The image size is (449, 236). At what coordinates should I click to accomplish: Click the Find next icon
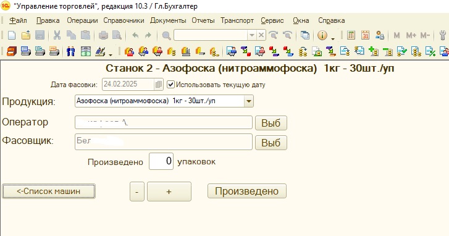pyautogui.click(x=274, y=35)
